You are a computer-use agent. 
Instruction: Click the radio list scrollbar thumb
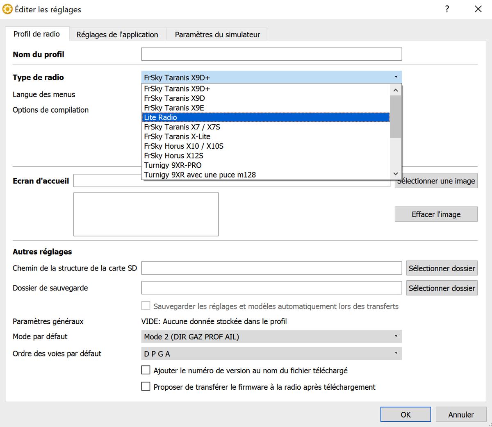[x=395, y=116]
